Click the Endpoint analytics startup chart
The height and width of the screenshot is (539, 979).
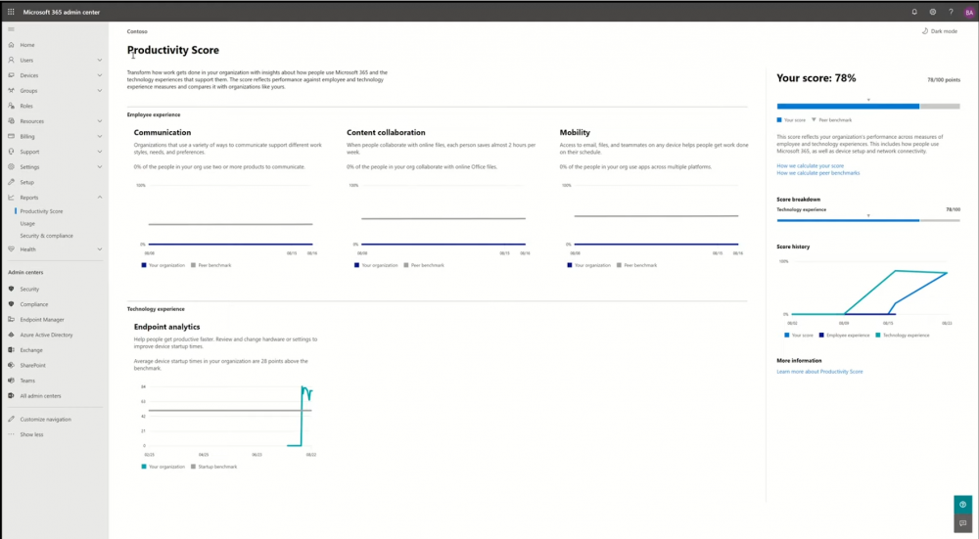coord(227,420)
